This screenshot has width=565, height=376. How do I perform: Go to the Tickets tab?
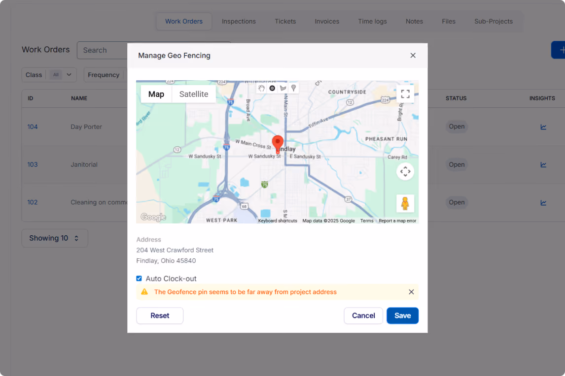(x=285, y=21)
